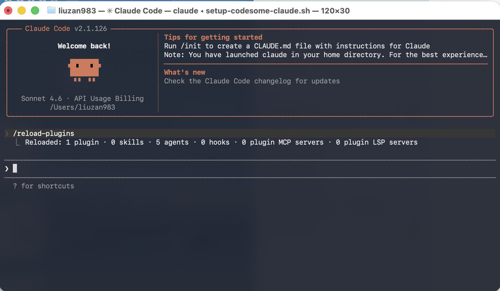Click the "? for shortcuts" hint
The width and height of the screenshot is (500, 291).
(43, 186)
